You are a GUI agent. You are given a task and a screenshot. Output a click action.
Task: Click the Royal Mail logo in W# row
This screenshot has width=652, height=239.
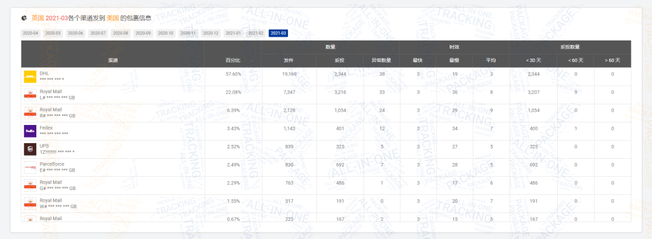coord(30,203)
